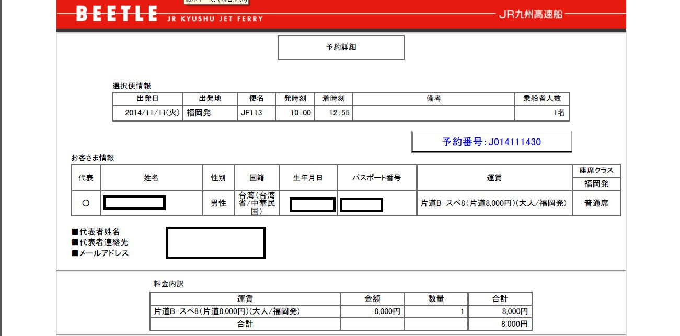Click the 備考 column header
Screen dimensions: 680x336
pyautogui.click(x=434, y=99)
